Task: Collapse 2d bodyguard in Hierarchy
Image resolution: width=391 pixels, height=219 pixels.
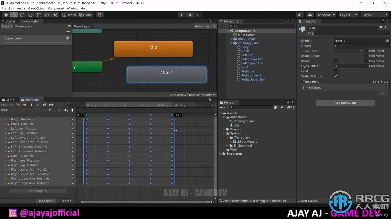Action: tap(232, 43)
